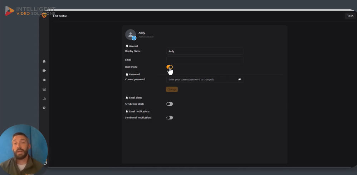
Task: Click Andy's profile avatar picture
Action: [130, 34]
